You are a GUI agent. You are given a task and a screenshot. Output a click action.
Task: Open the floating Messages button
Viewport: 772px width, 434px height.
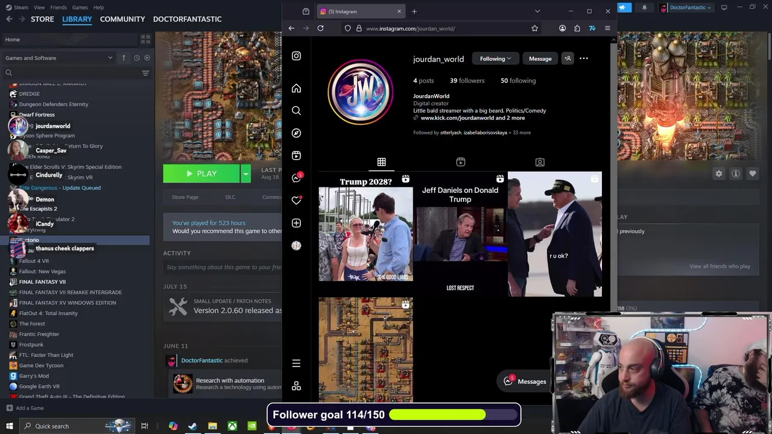pyautogui.click(x=525, y=382)
